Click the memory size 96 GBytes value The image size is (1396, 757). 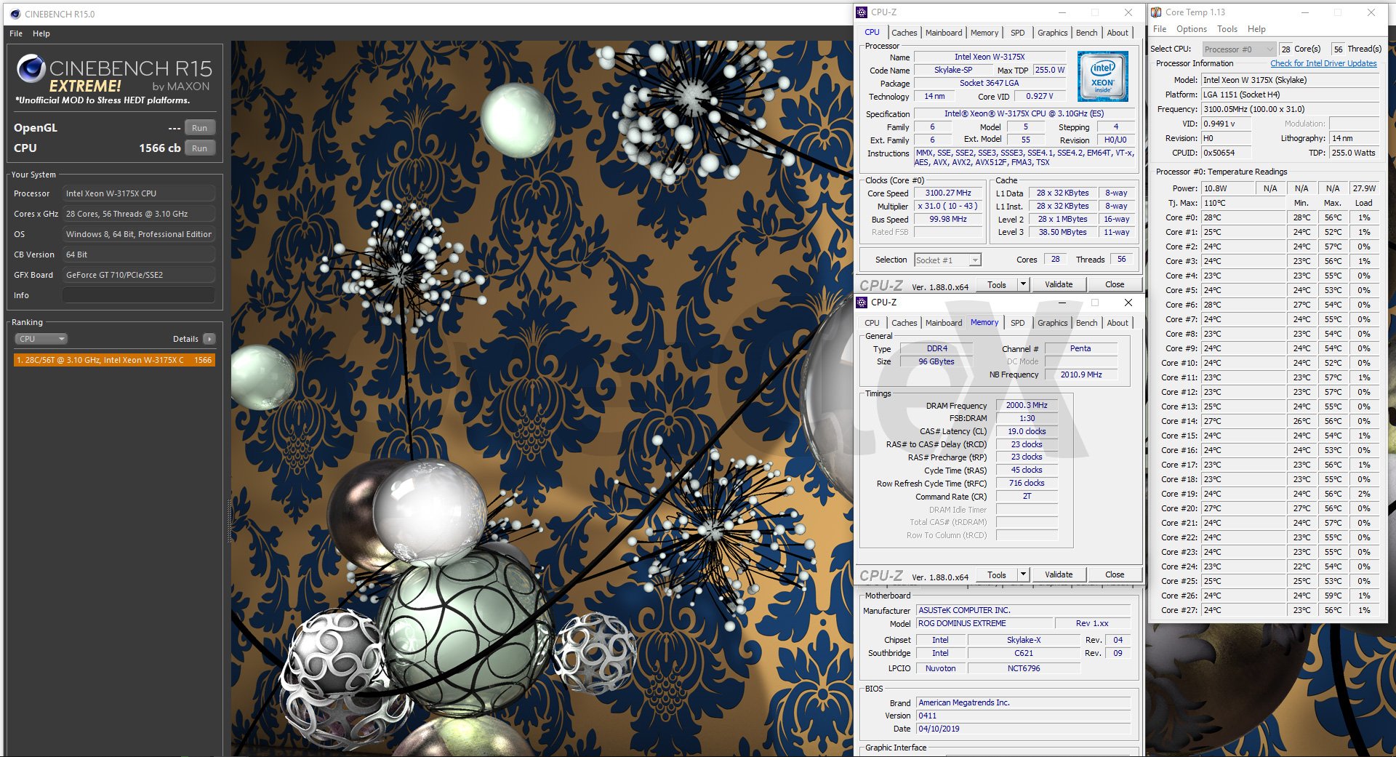pos(936,361)
